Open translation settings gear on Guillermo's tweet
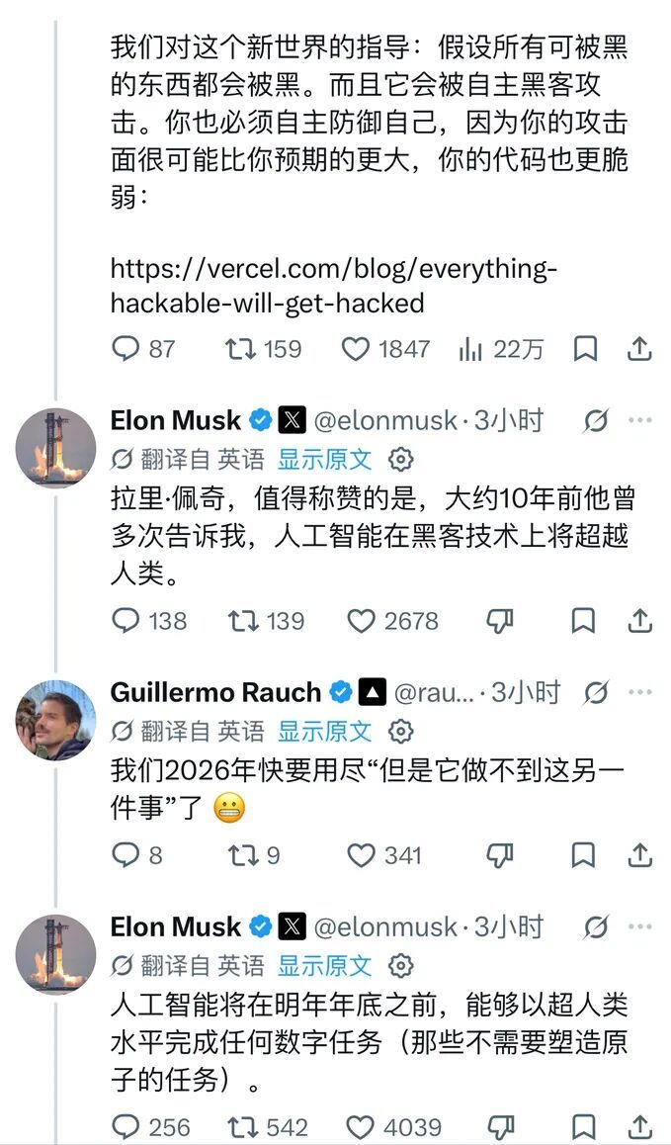This screenshot has width=671, height=1145. [401, 731]
